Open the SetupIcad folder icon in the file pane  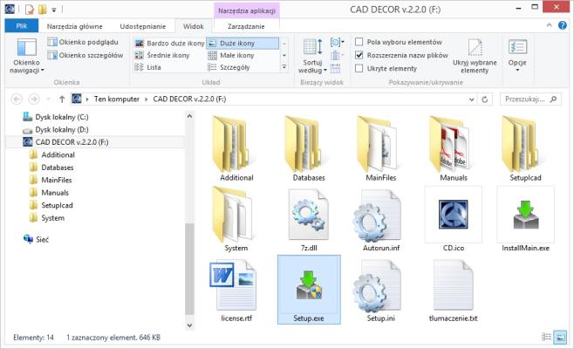click(x=523, y=144)
